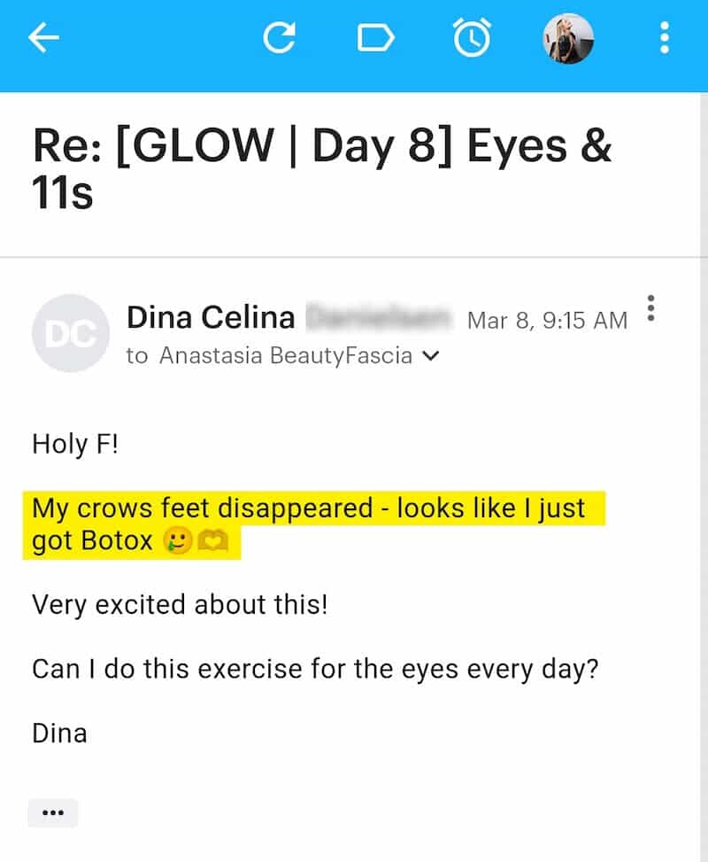Screen dimensions: 708x862
Task: Click the question about doing the exercise daily
Action: pyautogui.click(x=315, y=667)
